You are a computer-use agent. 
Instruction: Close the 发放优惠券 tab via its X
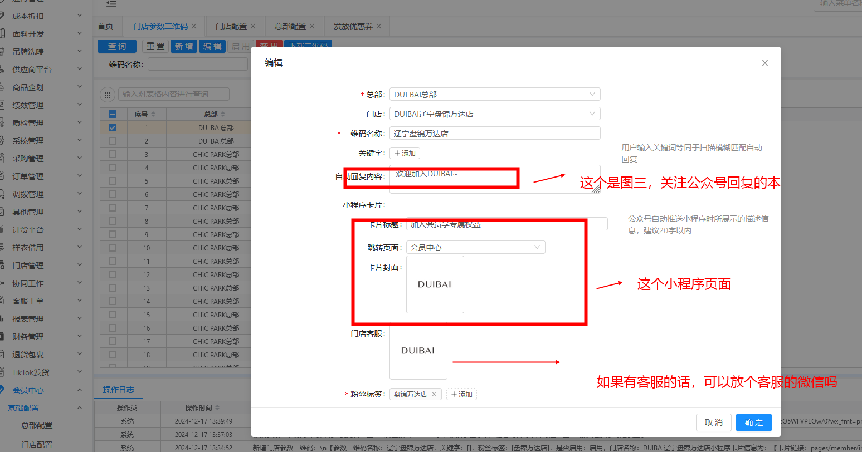(x=379, y=26)
